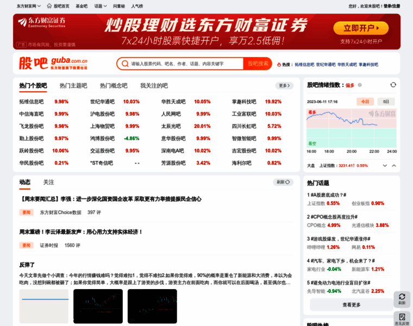
Task: Select the 热门个股吧 tab
Action: coord(33,86)
